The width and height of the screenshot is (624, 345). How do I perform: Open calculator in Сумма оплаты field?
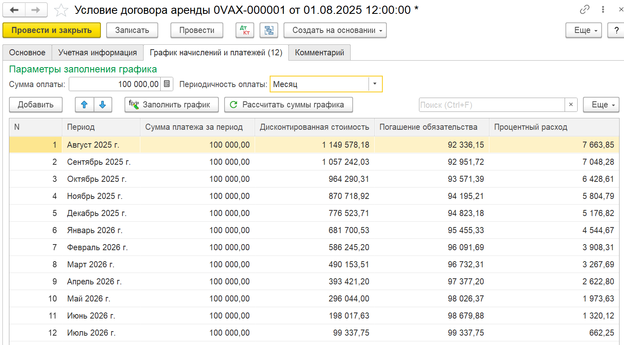click(167, 84)
